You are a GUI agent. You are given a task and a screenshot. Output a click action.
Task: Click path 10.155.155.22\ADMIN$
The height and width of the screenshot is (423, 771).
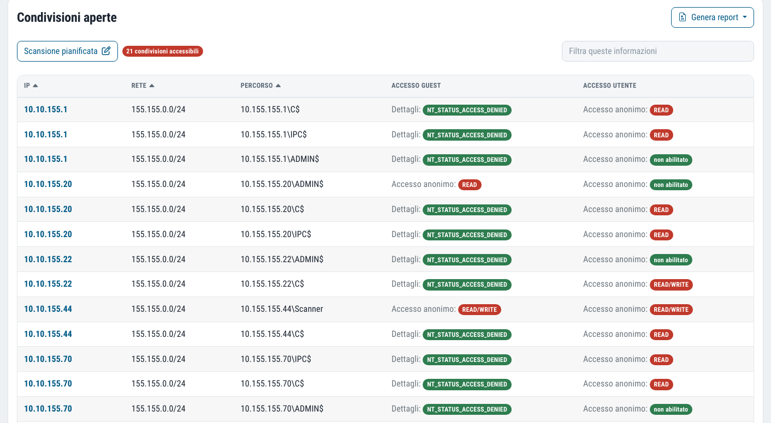coord(282,259)
